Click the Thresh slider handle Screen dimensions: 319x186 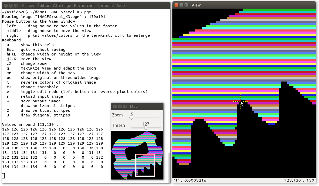[146, 128]
